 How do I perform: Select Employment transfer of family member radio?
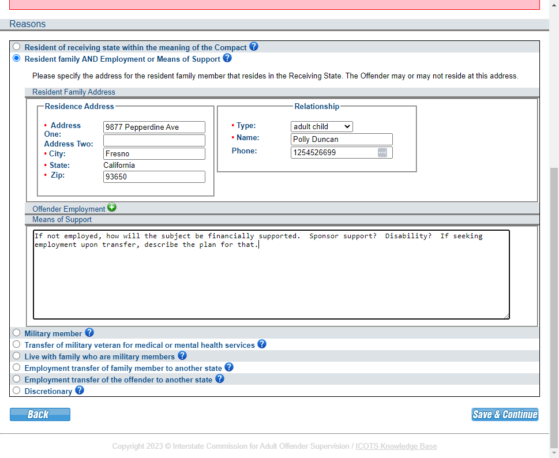16,367
